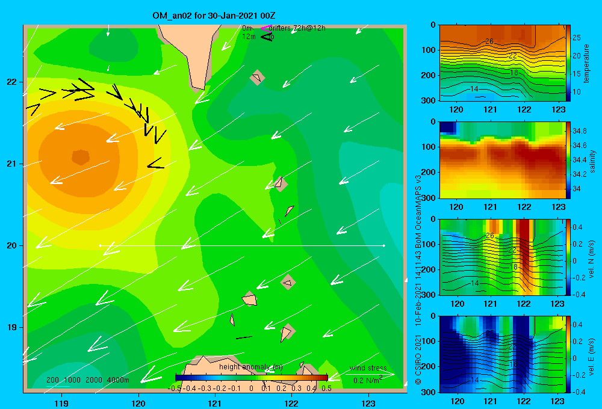Image resolution: width=602 pixels, height=409 pixels.
Task: Click latitude label 21 on the map axis
Action: coord(11,164)
